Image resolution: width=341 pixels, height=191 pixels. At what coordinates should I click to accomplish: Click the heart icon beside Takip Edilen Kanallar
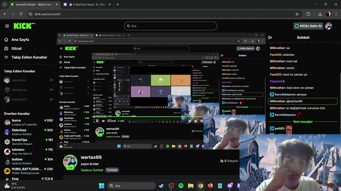pyautogui.click(x=6, y=57)
